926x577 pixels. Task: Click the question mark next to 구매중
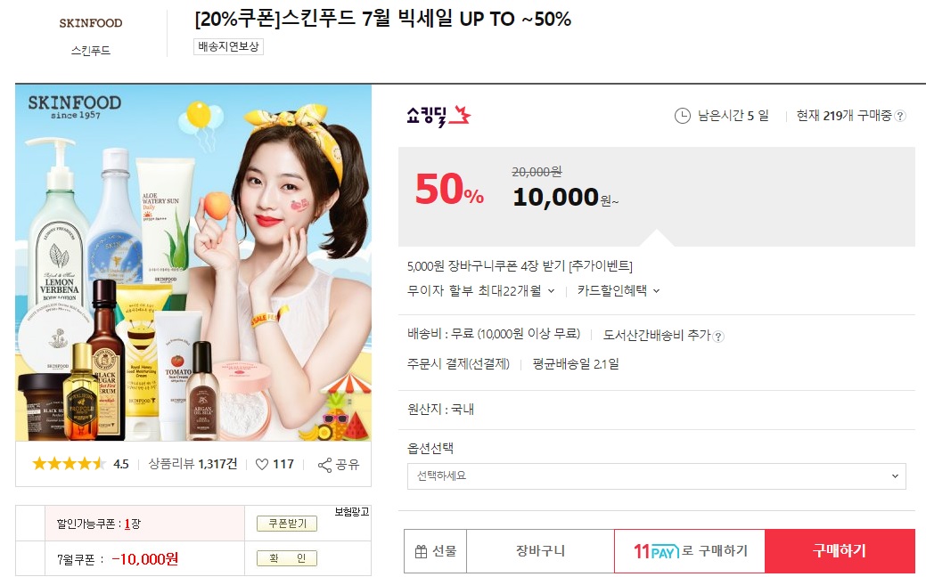(900, 117)
